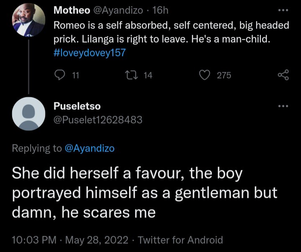Viewport: 301px width, 252px height.
Task: Retweet Motheo's tweet via the retweet icon
Action: click(131, 75)
